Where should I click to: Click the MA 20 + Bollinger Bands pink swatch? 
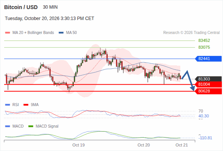(x=8, y=33)
